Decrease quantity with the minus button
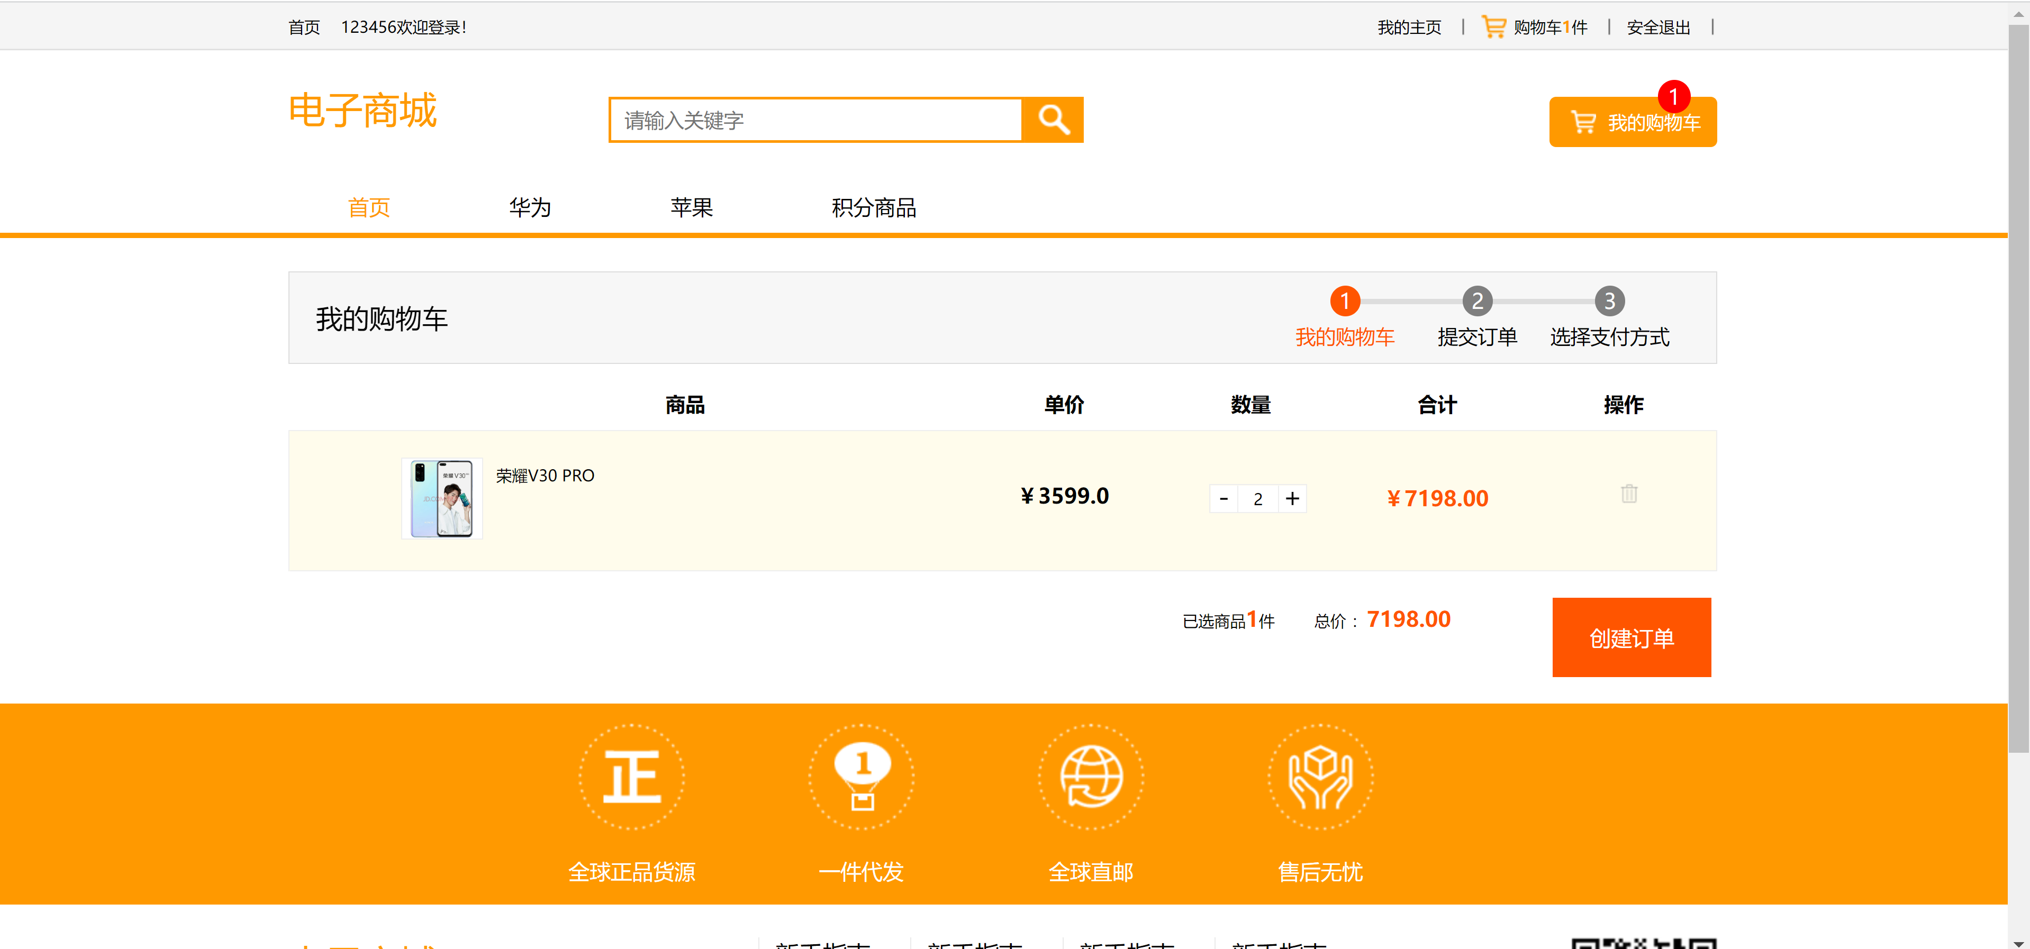The image size is (2030, 949). (1223, 498)
